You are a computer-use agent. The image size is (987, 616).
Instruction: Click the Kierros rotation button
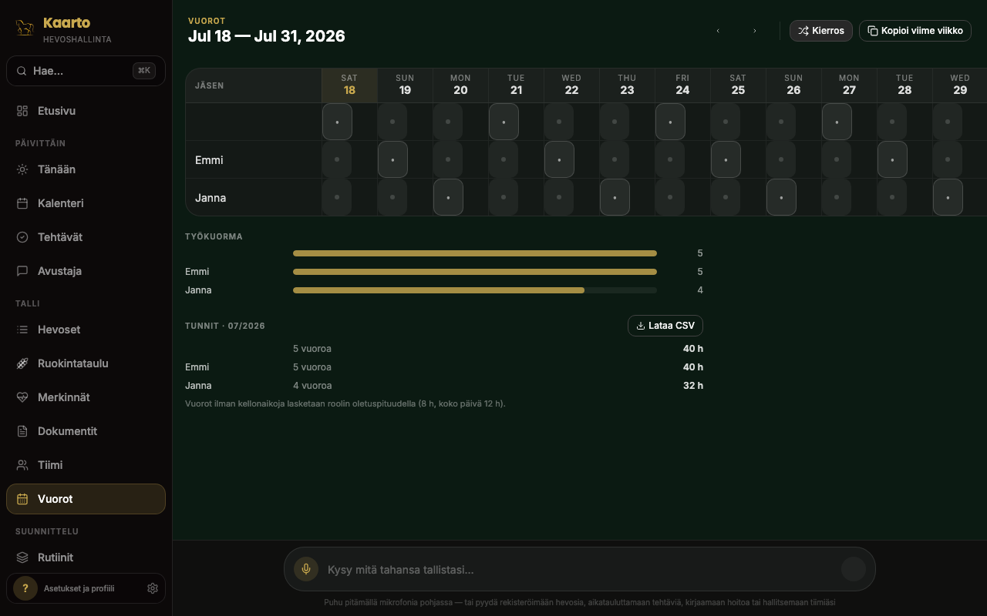tap(821, 31)
